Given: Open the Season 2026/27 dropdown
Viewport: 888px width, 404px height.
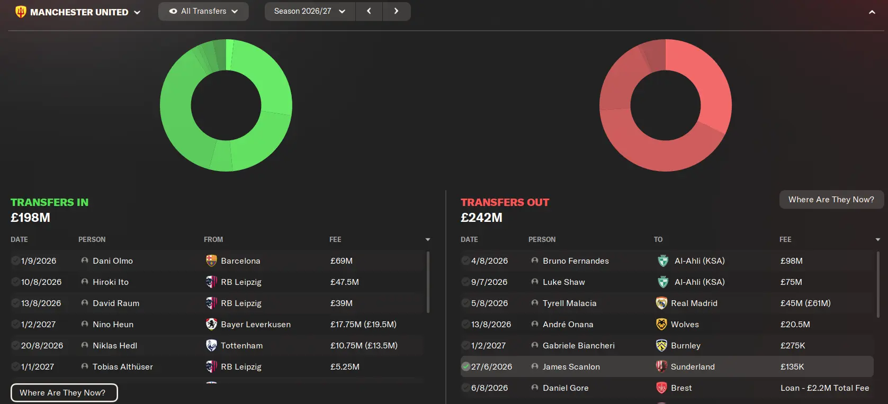Looking at the screenshot, I should 310,11.
